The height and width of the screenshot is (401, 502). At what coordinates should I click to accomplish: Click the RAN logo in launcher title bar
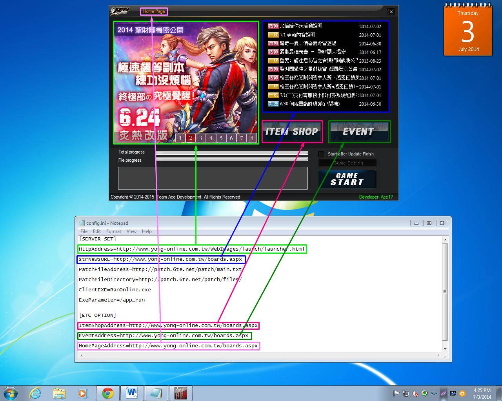[x=120, y=11]
